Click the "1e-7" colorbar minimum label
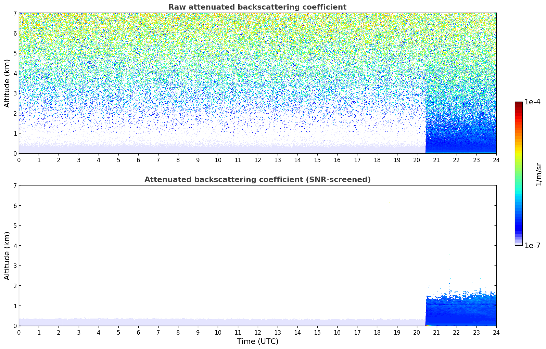 (532, 246)
